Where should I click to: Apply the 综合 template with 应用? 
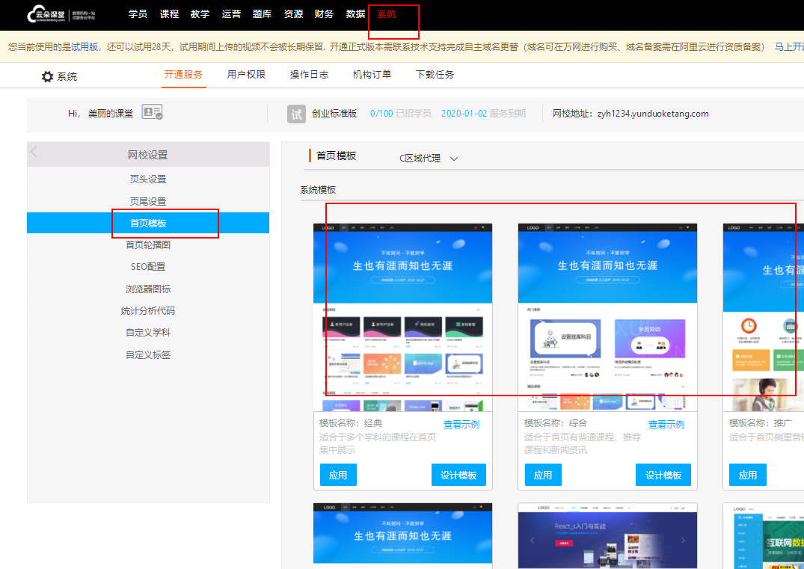543,476
